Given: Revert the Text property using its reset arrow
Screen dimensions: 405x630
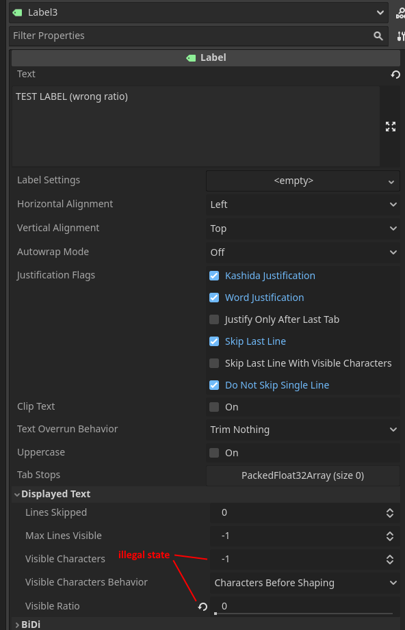Looking at the screenshot, I should [395, 75].
